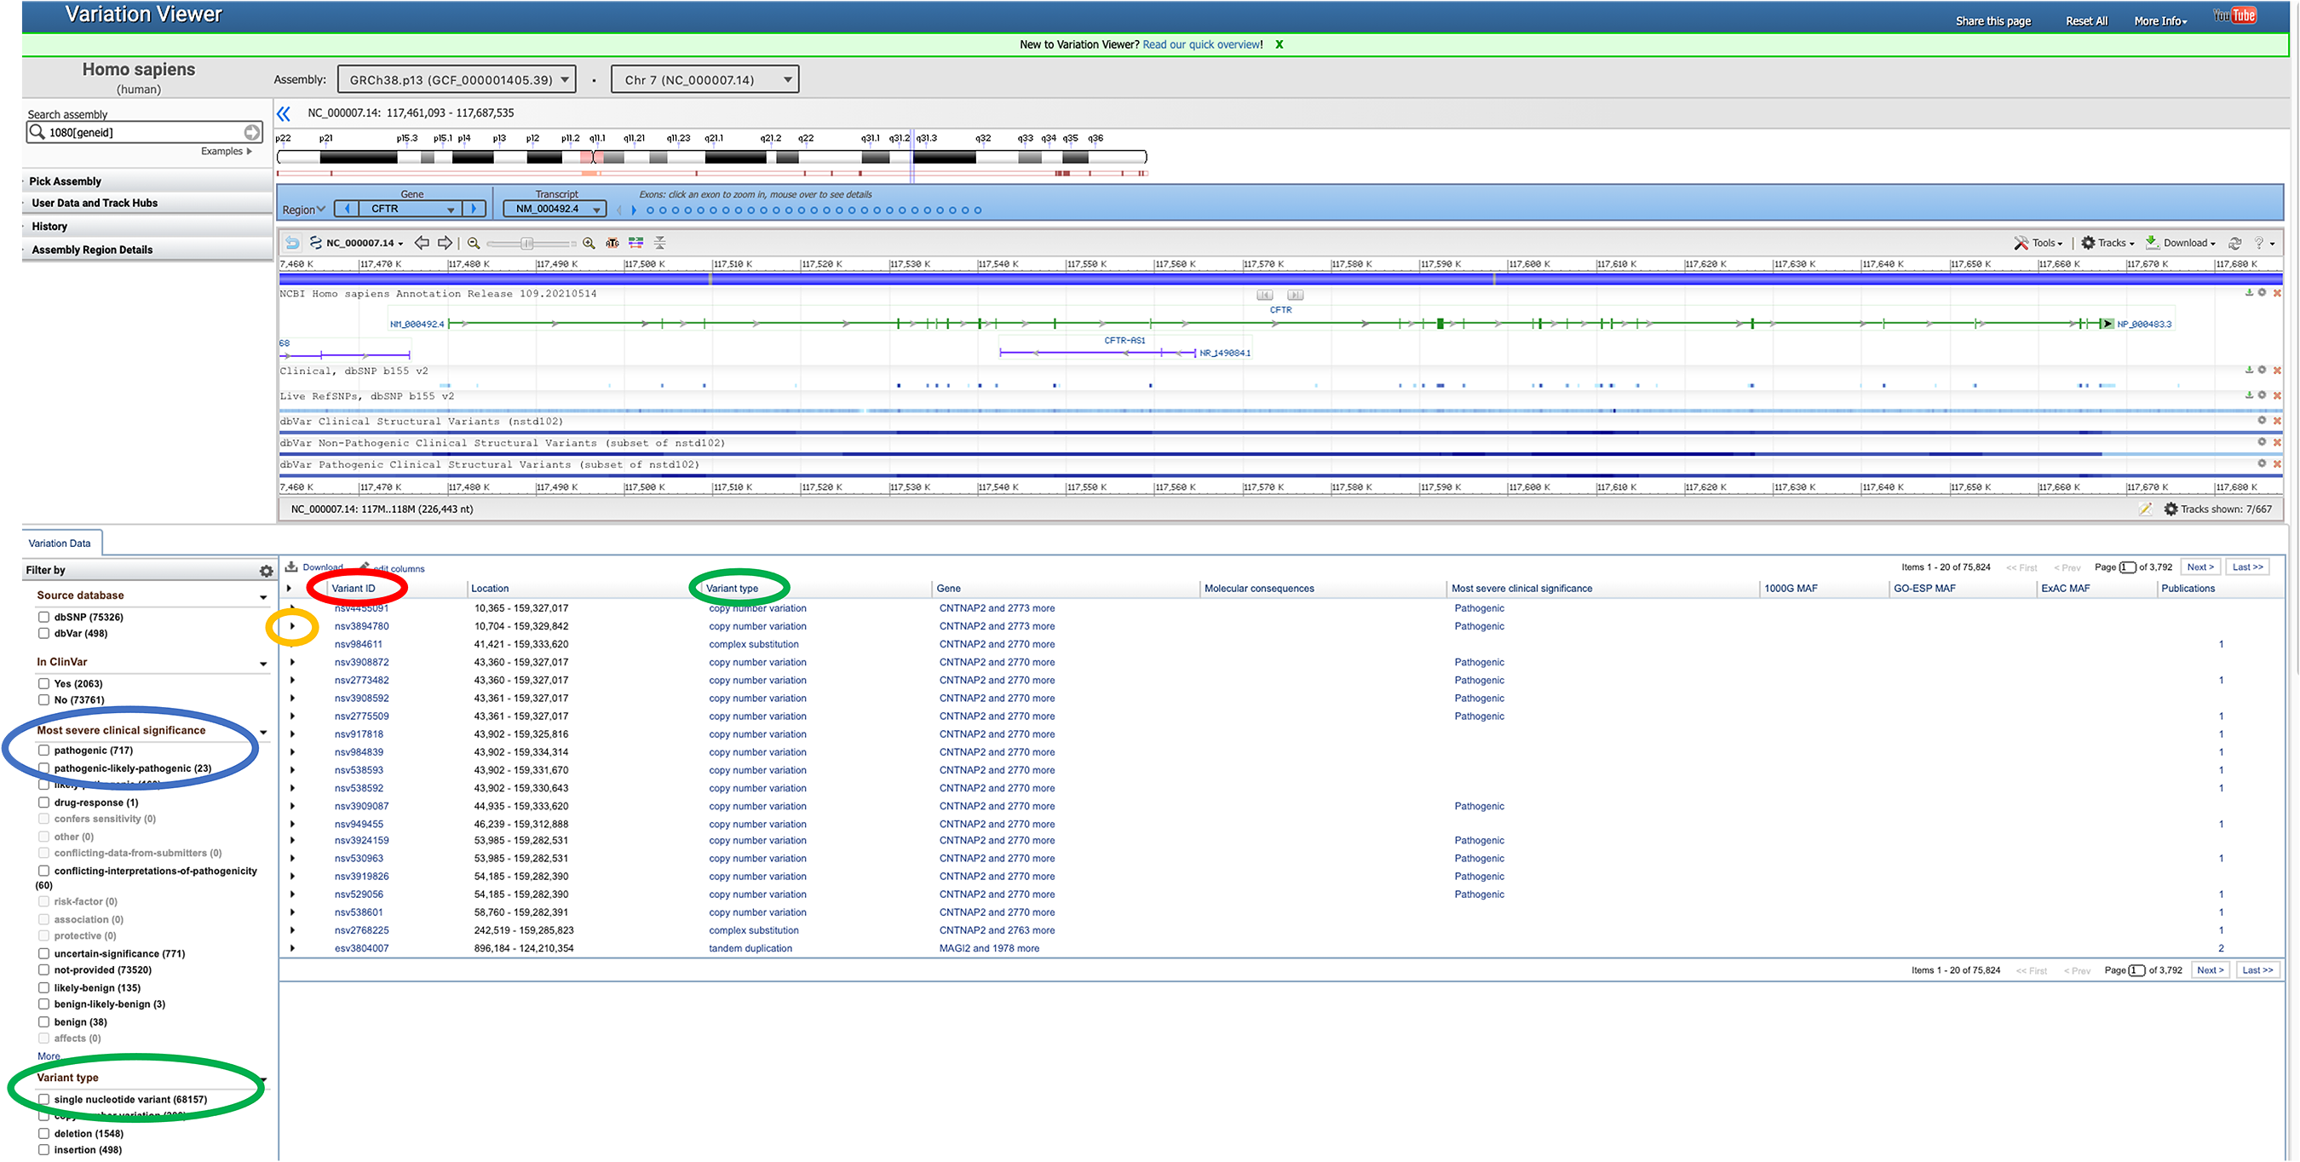Select the Variation Data tab
Image resolution: width=2300 pixels, height=1162 pixels.
pos(60,543)
